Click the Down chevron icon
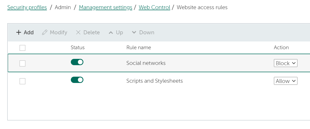This screenshot has height=129, width=310. [x=134, y=32]
